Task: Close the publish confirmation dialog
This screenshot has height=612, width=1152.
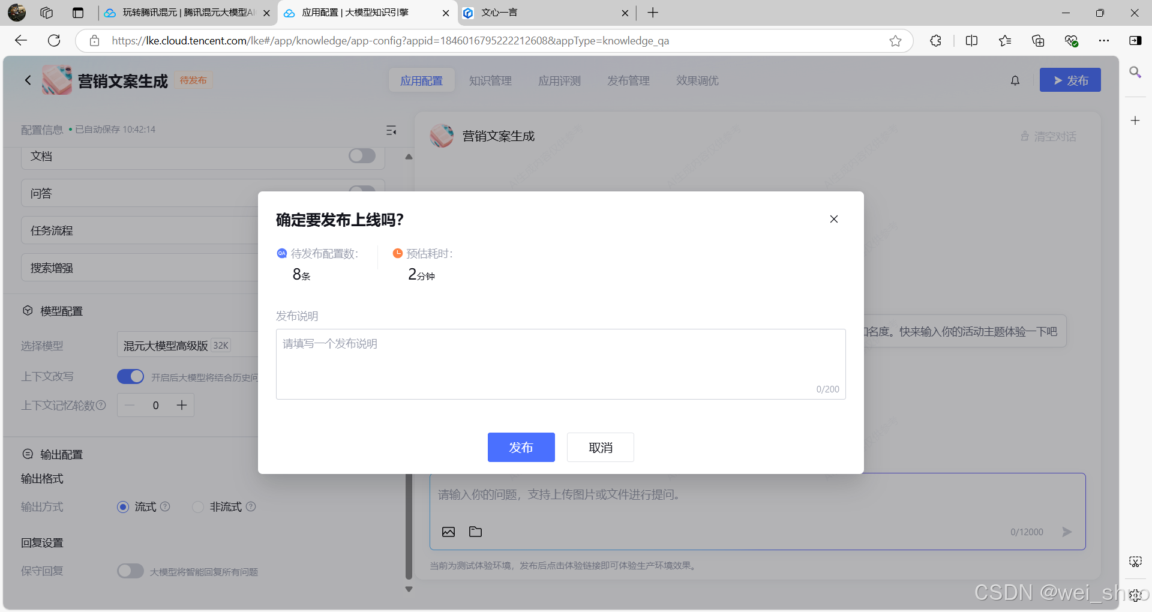Action: pos(833,219)
